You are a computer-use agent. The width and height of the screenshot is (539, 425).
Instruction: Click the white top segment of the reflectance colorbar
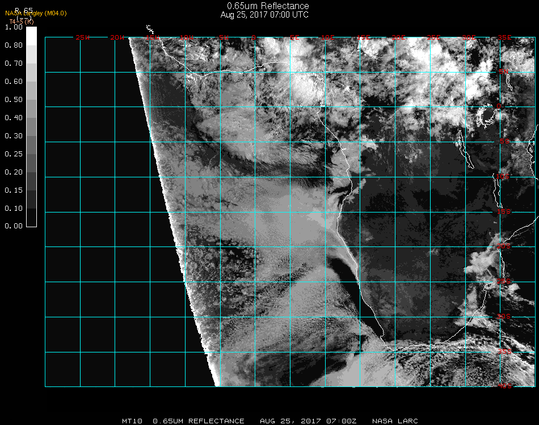31,36
